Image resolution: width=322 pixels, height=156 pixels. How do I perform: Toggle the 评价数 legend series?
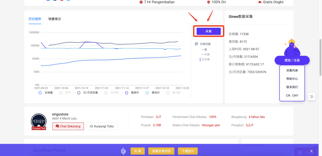pos(112,92)
